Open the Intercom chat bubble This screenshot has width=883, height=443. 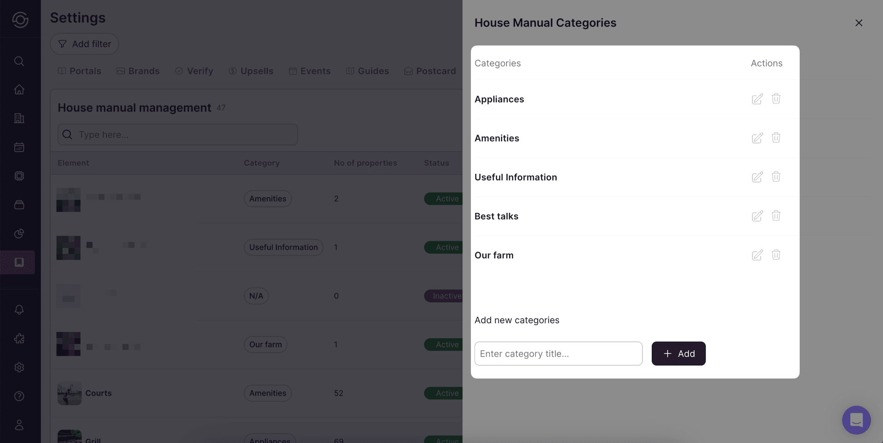point(856,420)
